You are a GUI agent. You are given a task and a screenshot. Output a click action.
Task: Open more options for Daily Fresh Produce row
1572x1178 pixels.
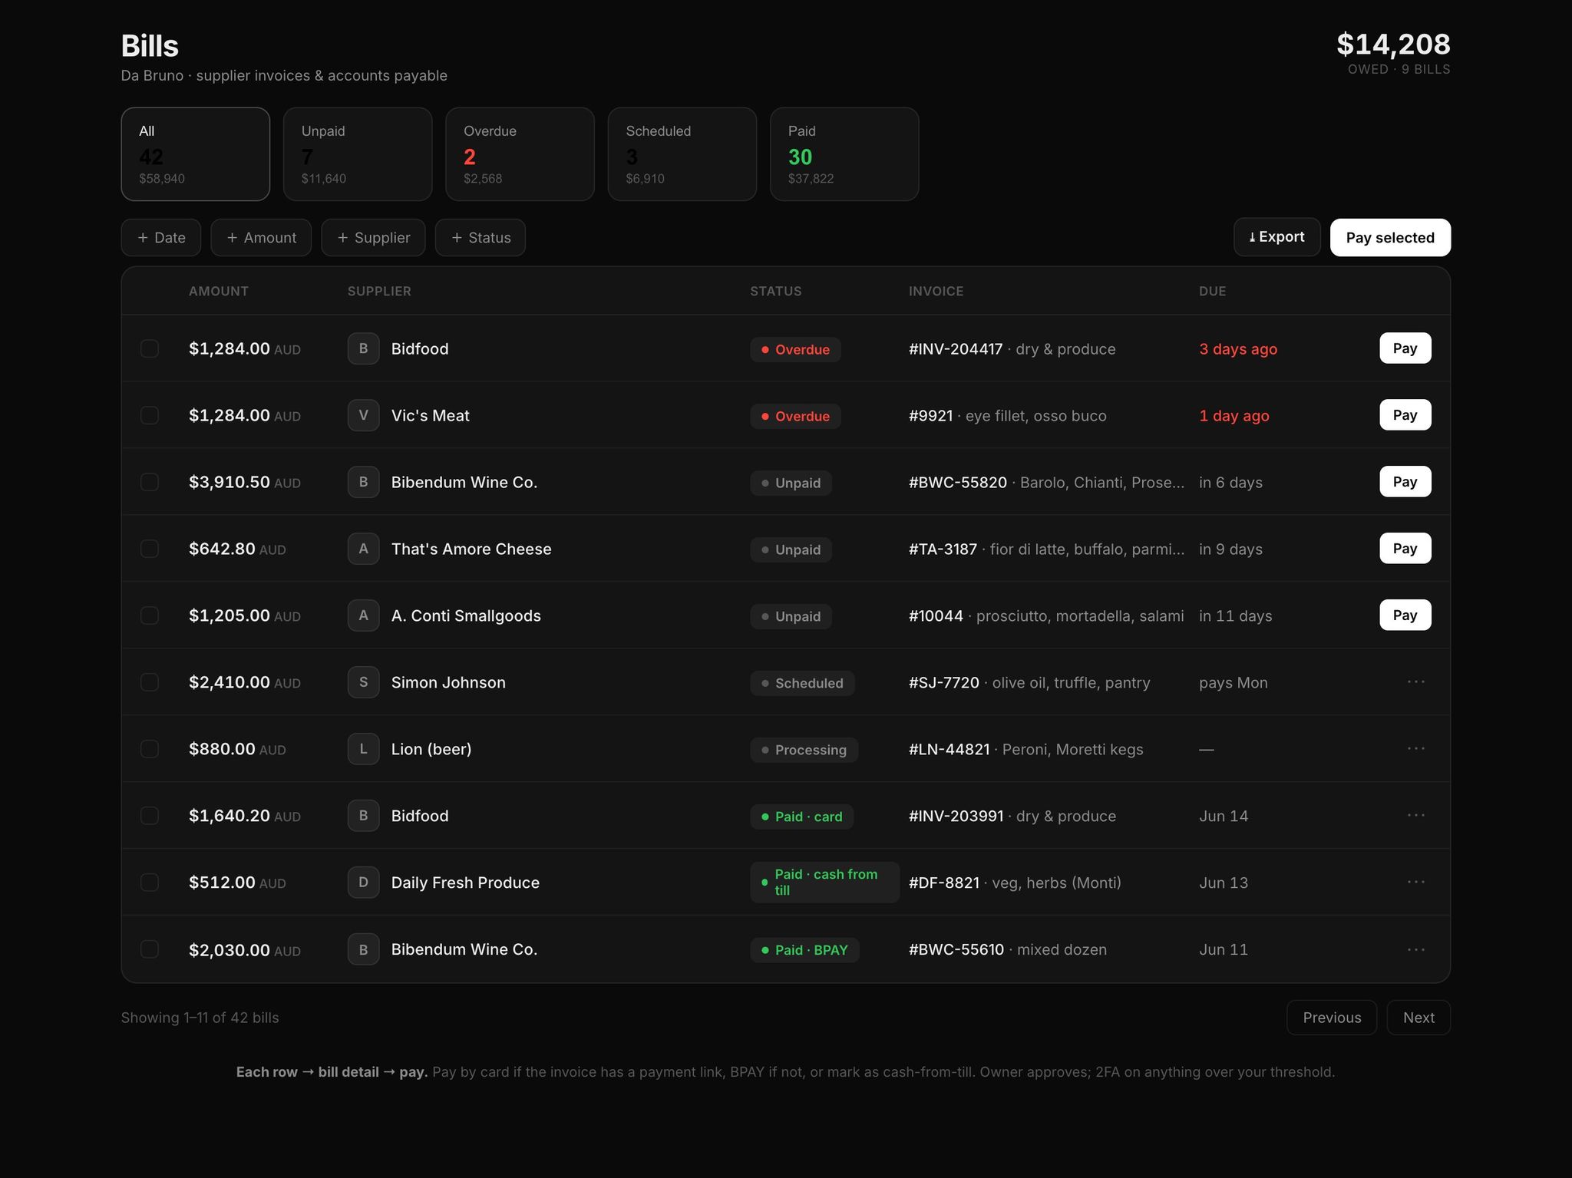tap(1416, 882)
